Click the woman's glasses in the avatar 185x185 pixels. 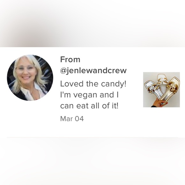coord(26,69)
